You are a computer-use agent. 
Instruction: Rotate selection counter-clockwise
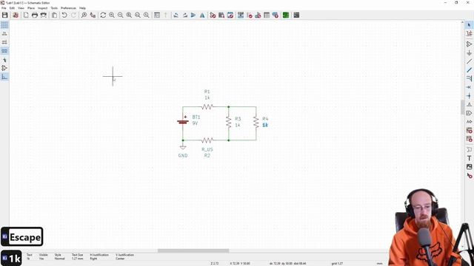point(176,15)
